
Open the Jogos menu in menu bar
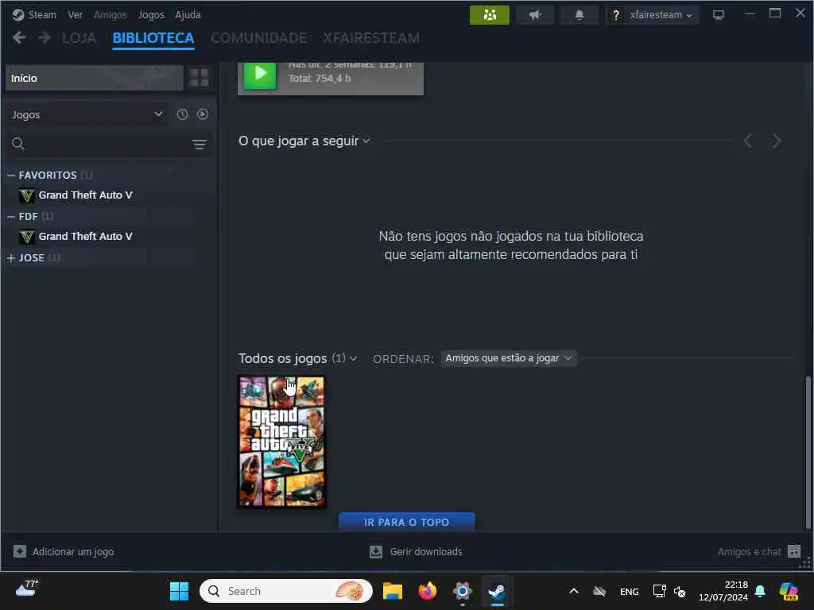[150, 14]
